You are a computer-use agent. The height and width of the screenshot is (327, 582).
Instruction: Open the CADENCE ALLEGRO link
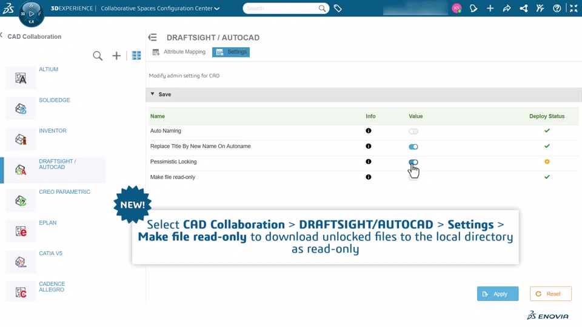tap(52, 287)
